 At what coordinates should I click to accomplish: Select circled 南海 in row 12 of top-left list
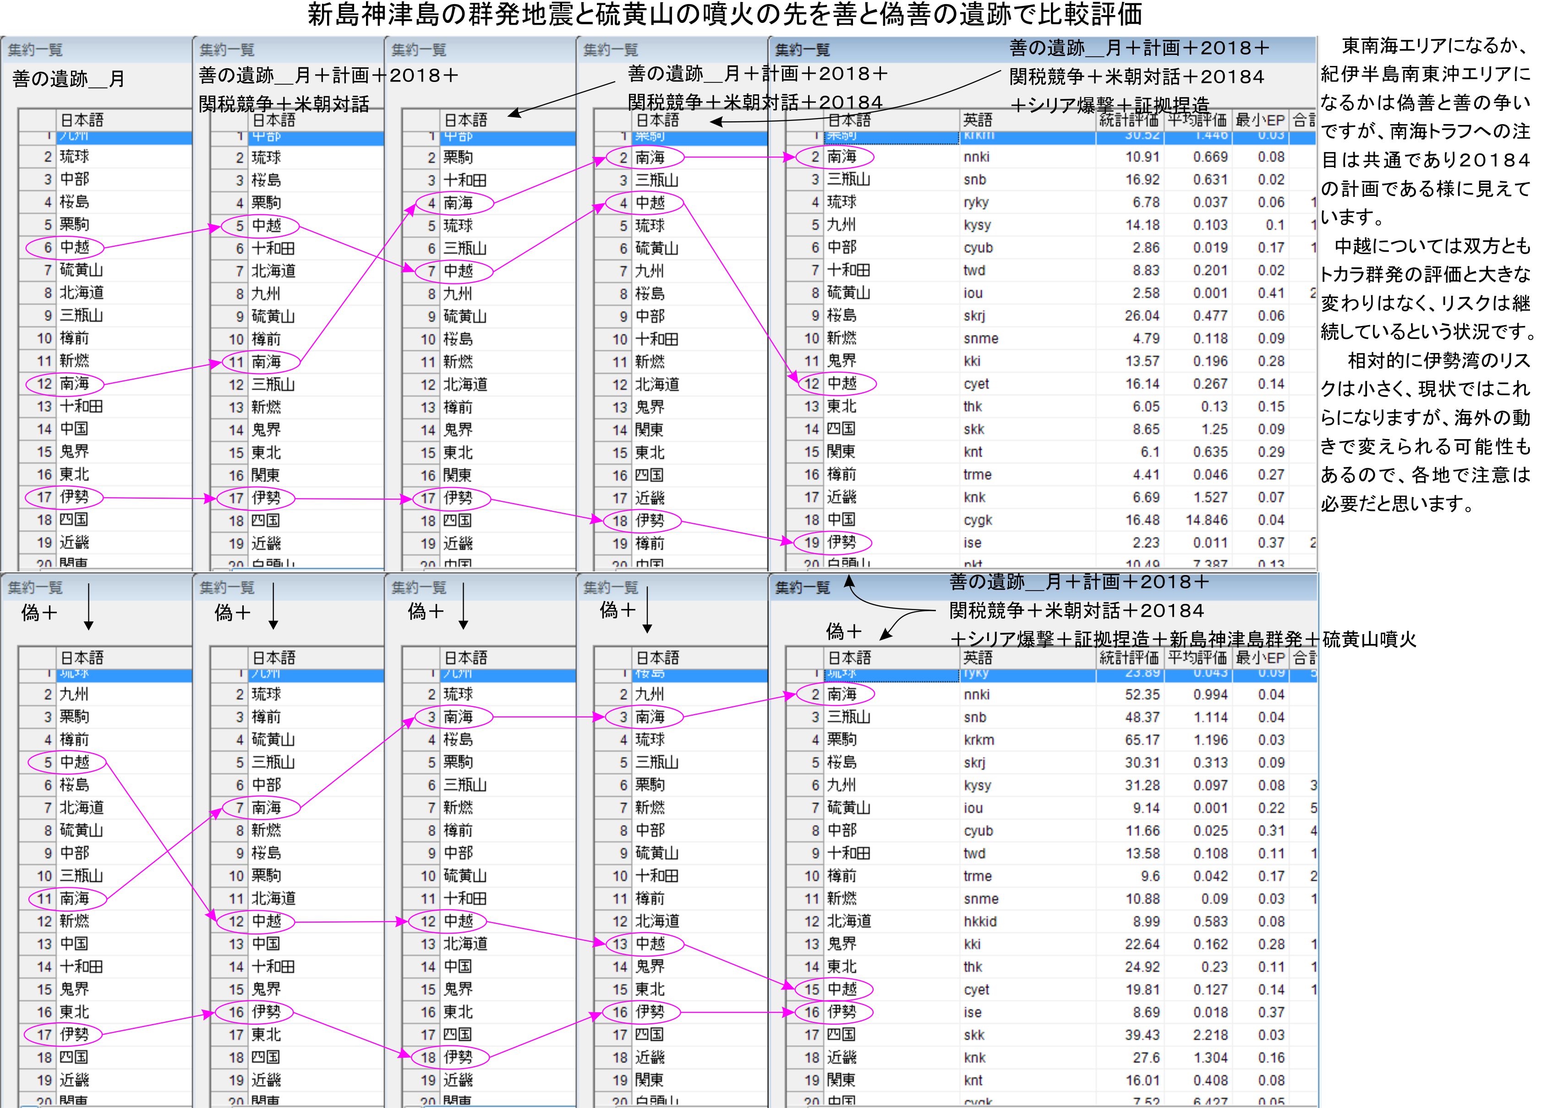pos(74,384)
